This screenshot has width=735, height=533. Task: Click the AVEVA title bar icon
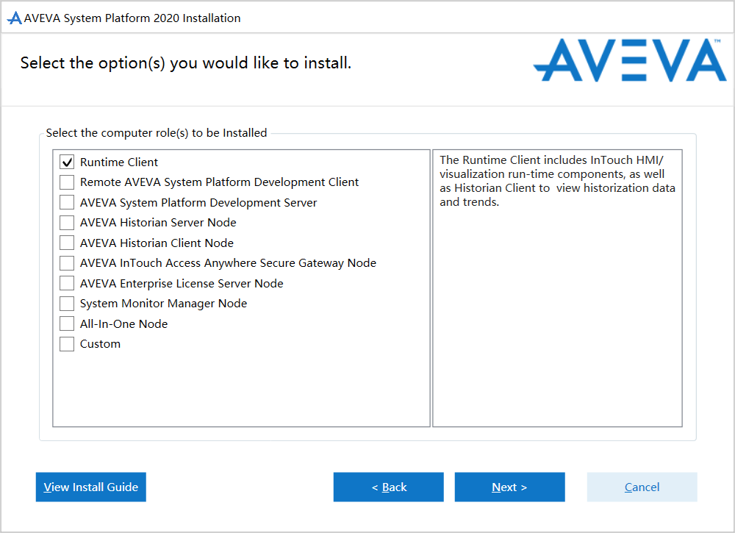point(14,18)
